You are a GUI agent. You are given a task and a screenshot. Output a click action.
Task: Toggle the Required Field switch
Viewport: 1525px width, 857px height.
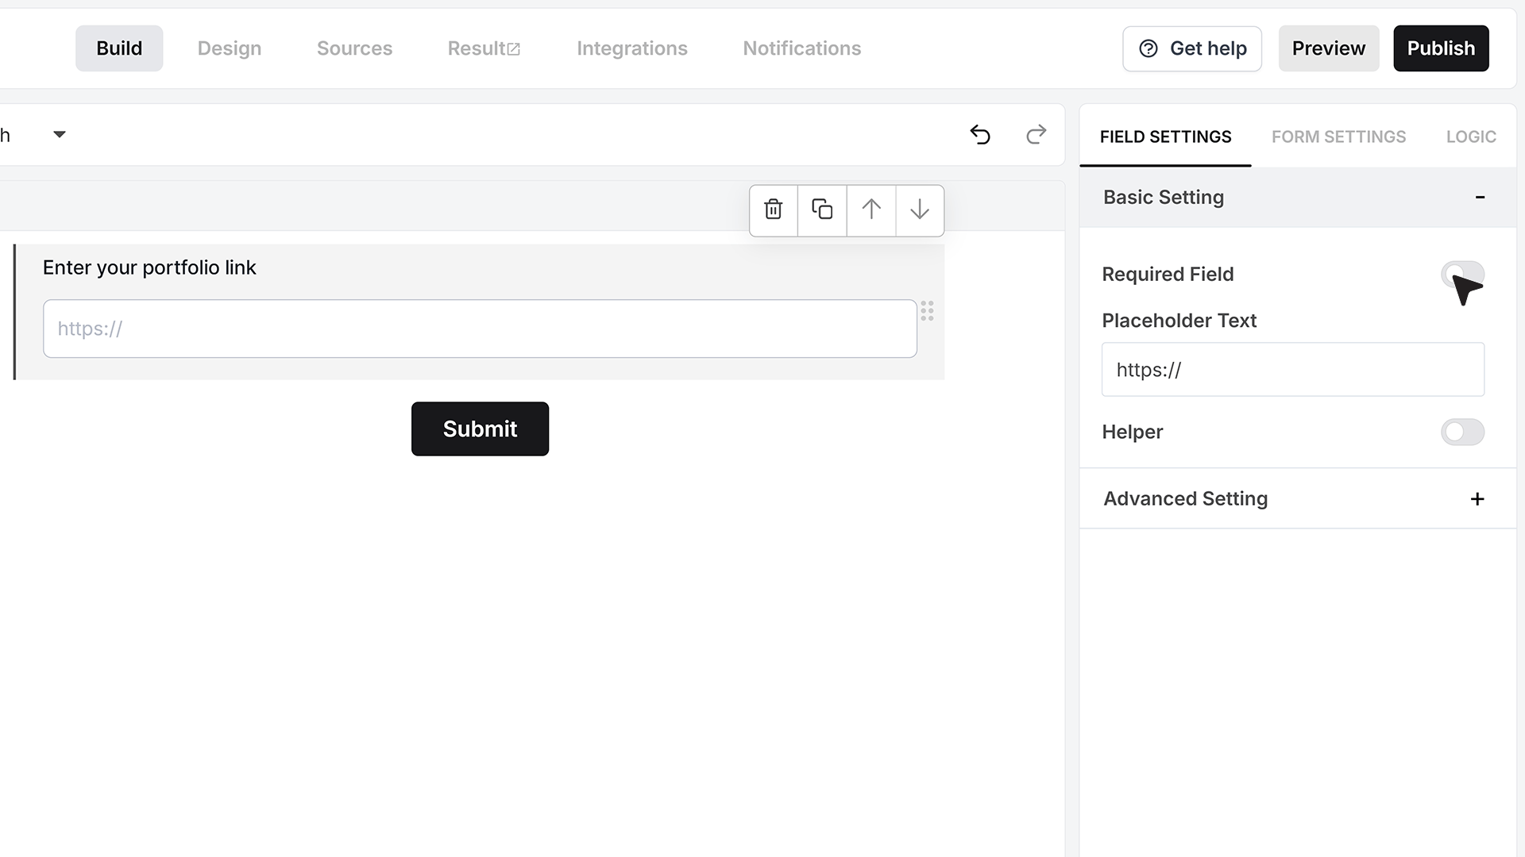(x=1462, y=275)
